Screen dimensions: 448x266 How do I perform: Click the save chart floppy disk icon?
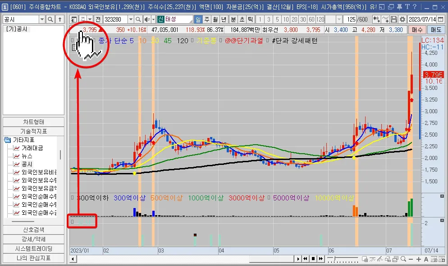click(x=394, y=19)
